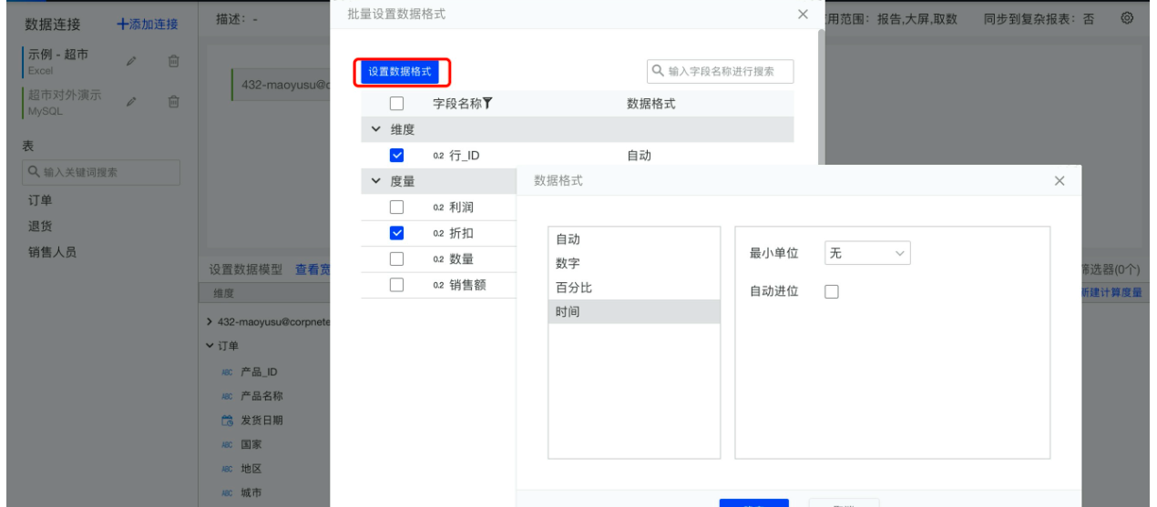
Task: Click the 产品_ID field in tree
Action: coord(258,371)
